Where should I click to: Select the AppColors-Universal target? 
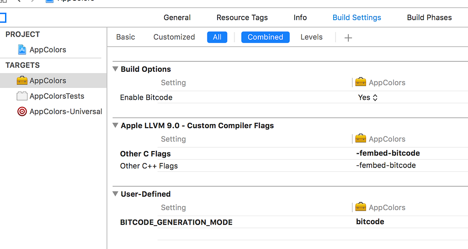(x=66, y=112)
